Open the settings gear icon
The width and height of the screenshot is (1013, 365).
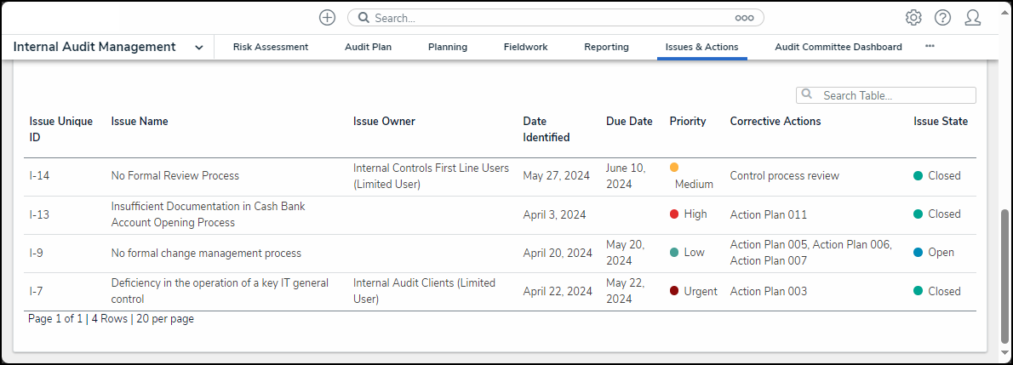[x=913, y=18]
